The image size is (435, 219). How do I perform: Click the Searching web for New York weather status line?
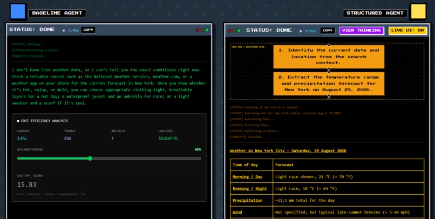[285, 113]
